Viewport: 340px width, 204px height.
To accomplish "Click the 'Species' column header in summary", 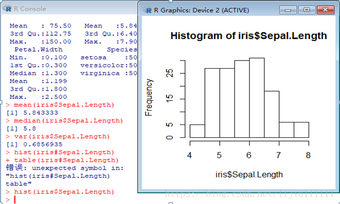I will coord(122,50).
